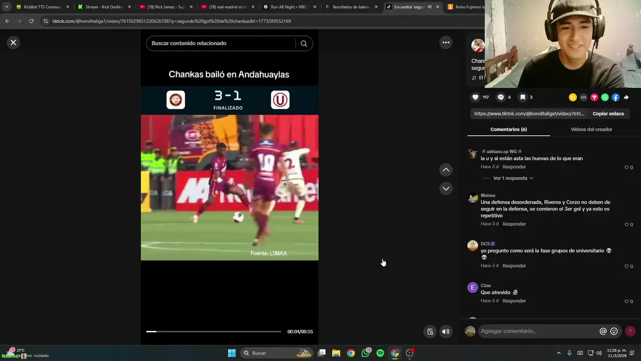Viewport: 641px width, 361px height.
Task: Click the browser back arrow
Action: (x=7, y=21)
